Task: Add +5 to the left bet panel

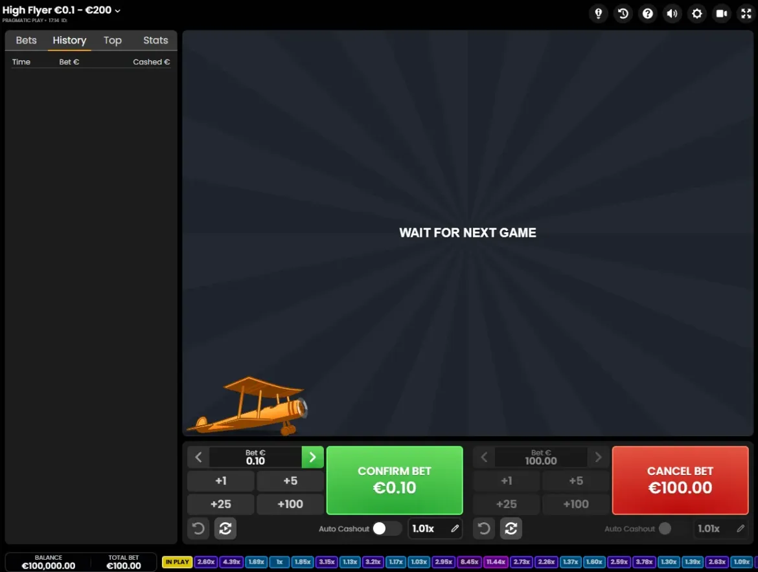Action: coord(290,481)
